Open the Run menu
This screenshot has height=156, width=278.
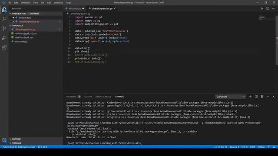[x=49, y=3]
